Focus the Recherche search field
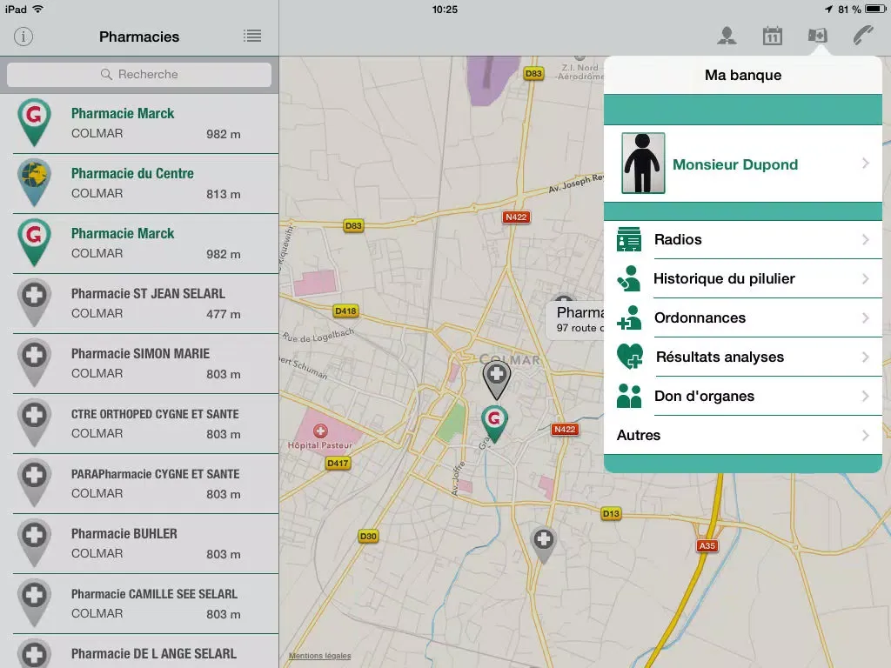Viewport: 891px width, 668px height. (x=139, y=75)
